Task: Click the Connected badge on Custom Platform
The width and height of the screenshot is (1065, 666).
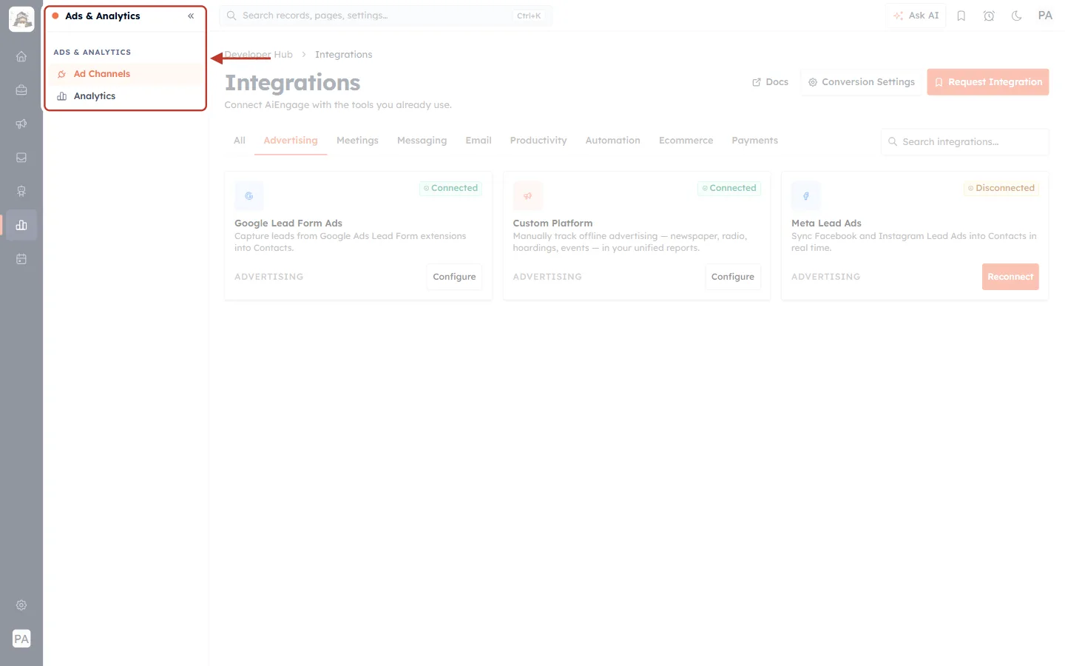Action: click(x=729, y=189)
